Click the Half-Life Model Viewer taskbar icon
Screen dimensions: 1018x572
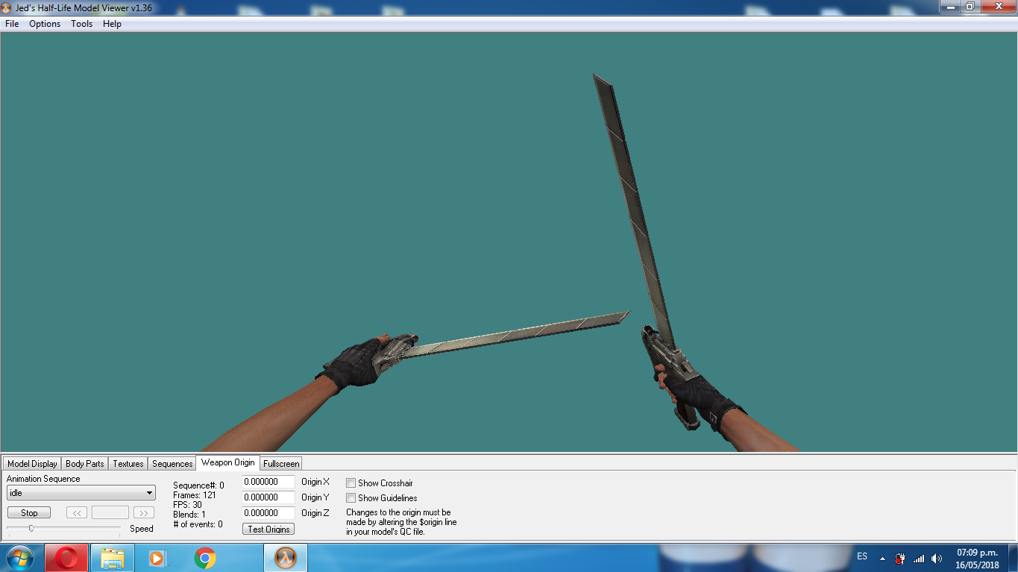(x=286, y=558)
